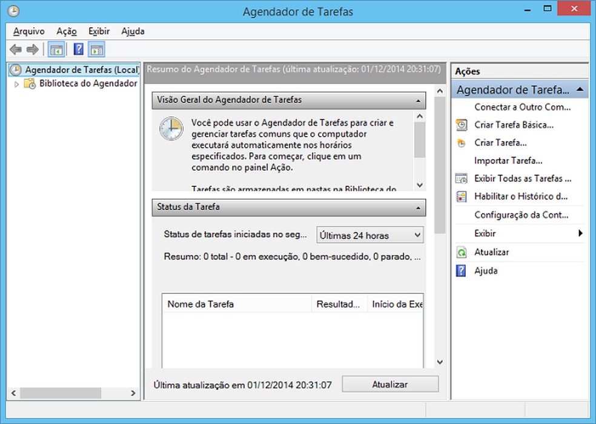Expand the Exibir submenu arrow in Ações
The width and height of the screenshot is (596, 424).
580,233
